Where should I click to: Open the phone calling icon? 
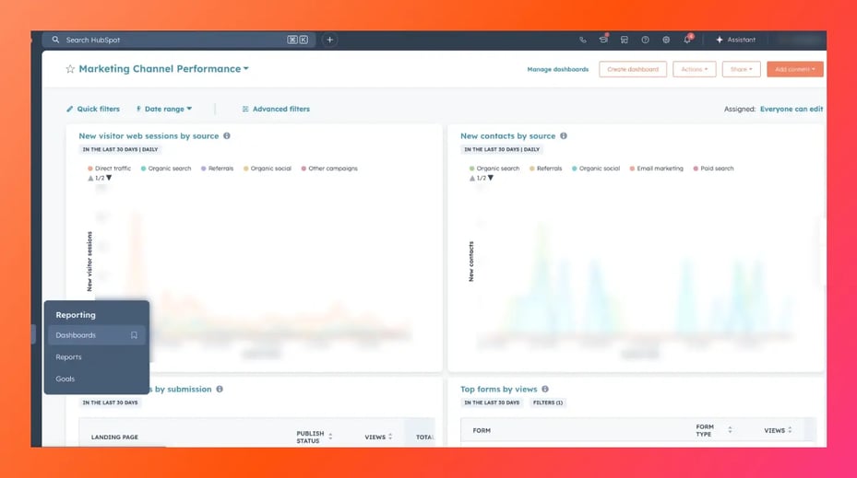583,40
